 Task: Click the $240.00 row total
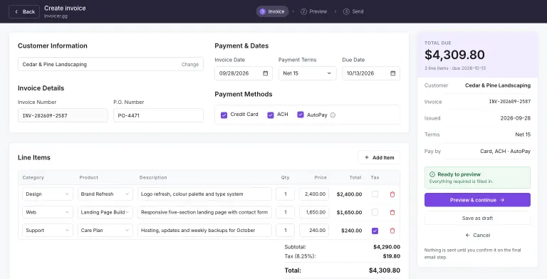[352, 231]
